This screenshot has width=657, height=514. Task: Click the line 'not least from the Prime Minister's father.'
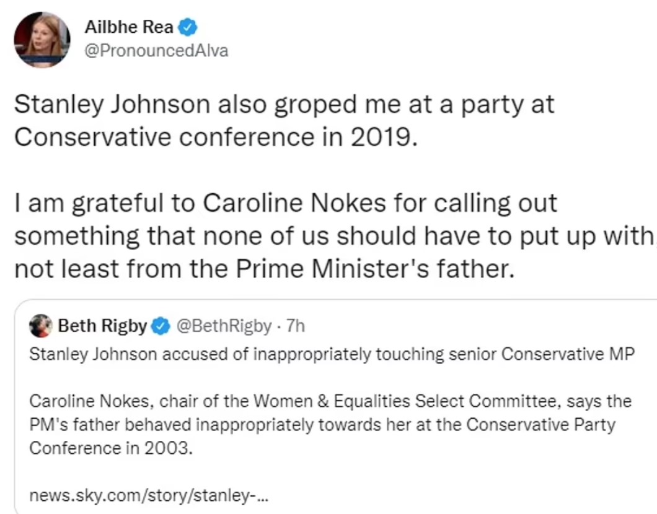[264, 268]
